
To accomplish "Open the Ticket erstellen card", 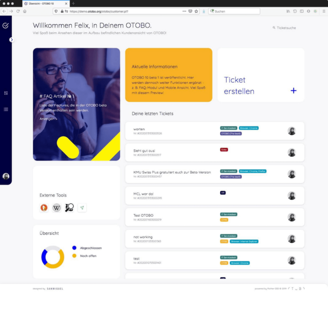I will click(261, 75).
